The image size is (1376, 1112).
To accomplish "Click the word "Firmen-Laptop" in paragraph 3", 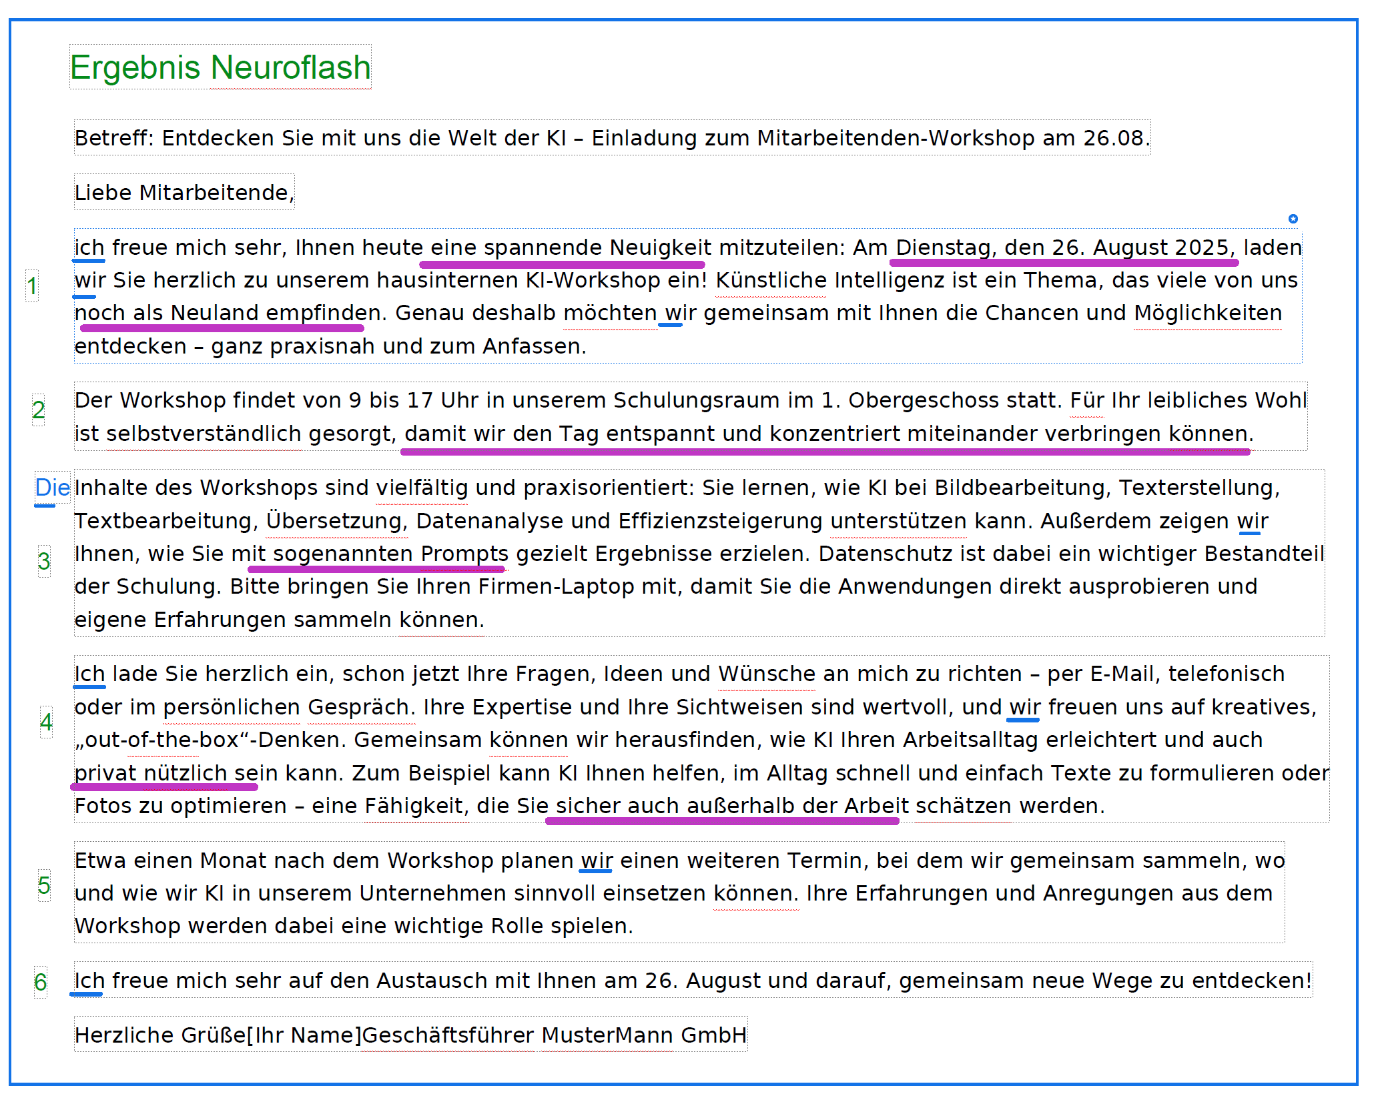I will (x=556, y=586).
